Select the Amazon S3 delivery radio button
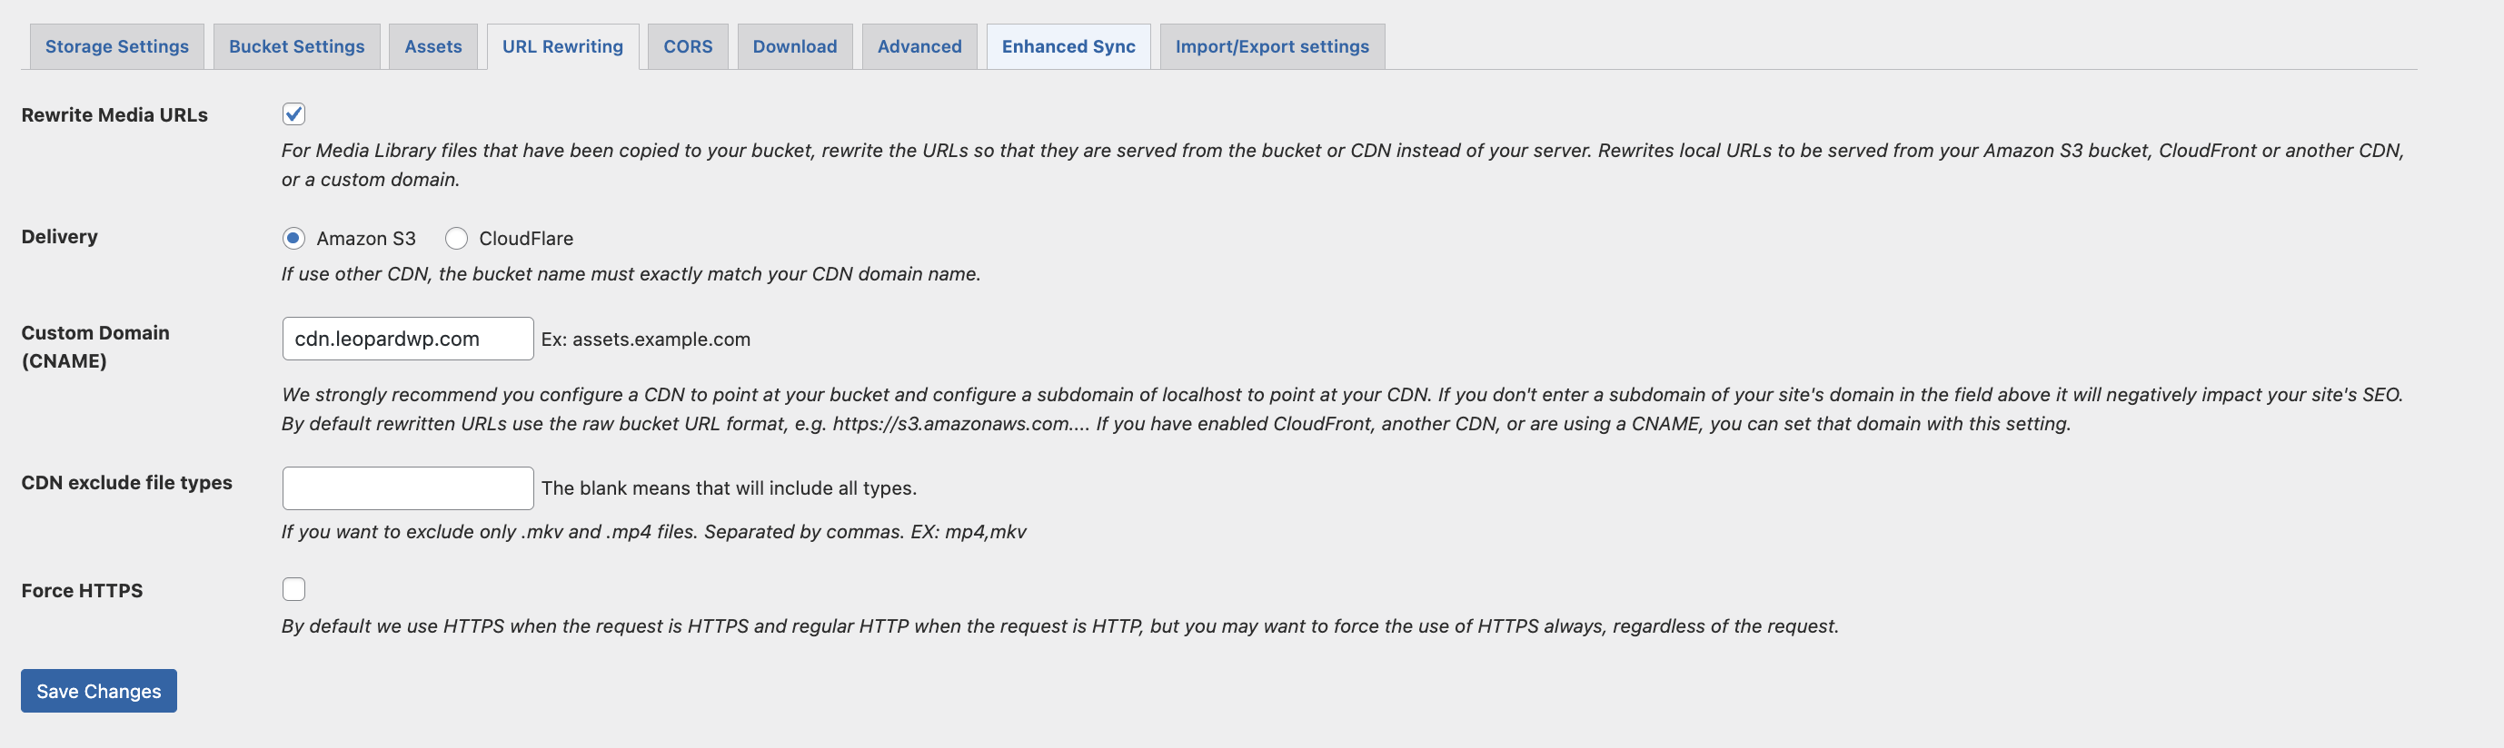 point(293,238)
